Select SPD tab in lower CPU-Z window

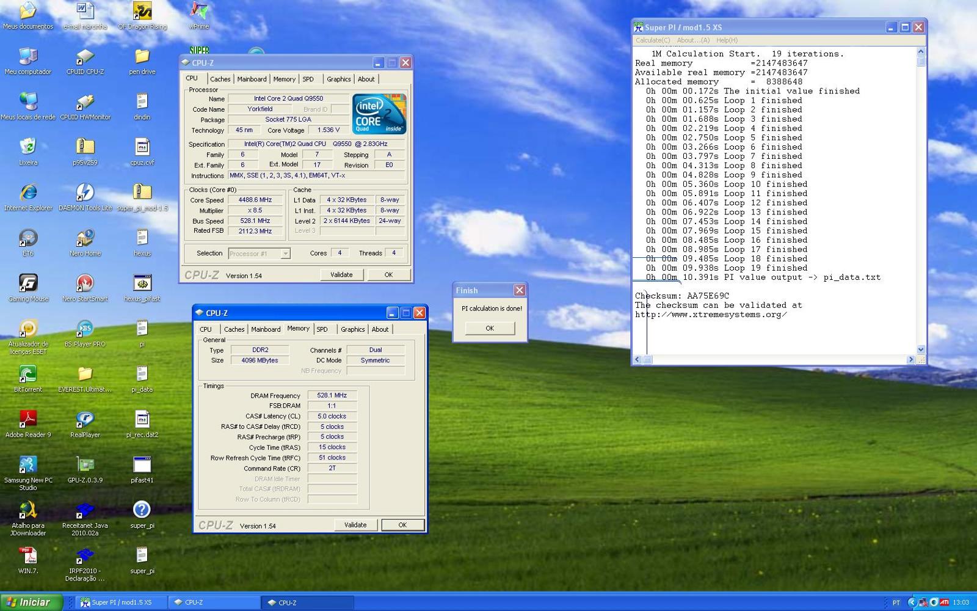322,329
